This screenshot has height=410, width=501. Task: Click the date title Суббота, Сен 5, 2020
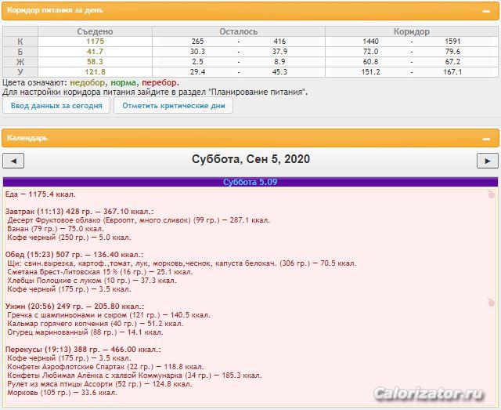pos(250,159)
